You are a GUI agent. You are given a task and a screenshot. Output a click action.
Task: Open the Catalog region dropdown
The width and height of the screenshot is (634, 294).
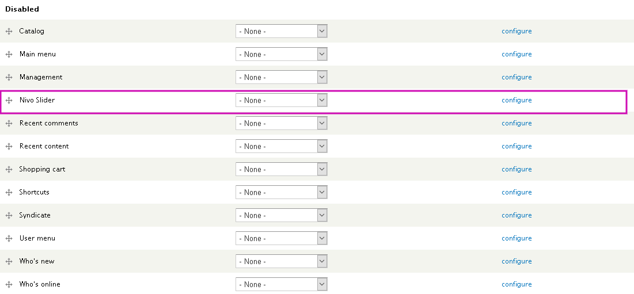282,31
